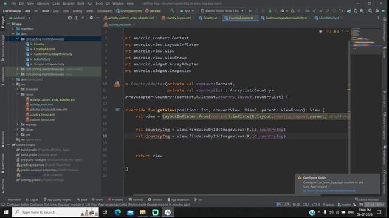Open the Tools menu

tap(99, 4)
